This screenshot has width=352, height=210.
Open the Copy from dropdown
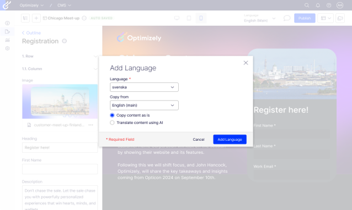pos(144,106)
